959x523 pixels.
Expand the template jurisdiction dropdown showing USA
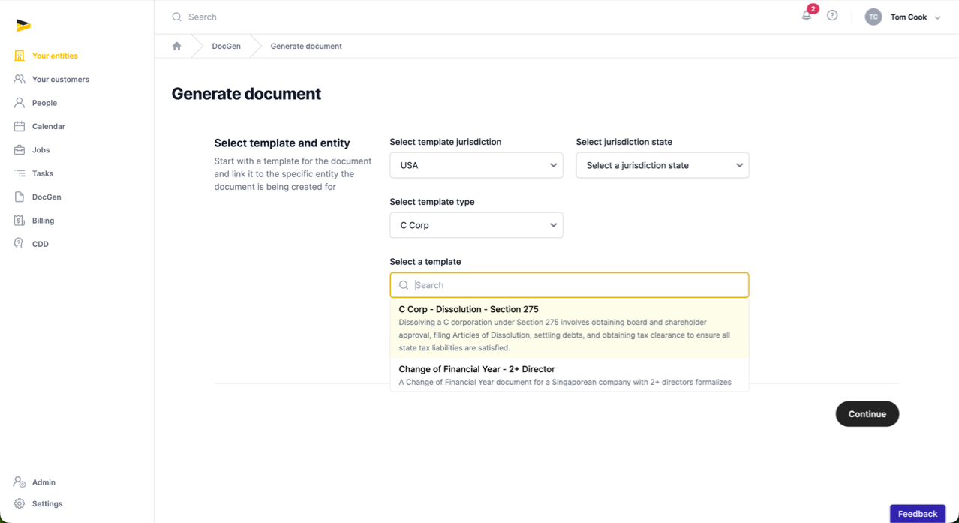point(476,165)
